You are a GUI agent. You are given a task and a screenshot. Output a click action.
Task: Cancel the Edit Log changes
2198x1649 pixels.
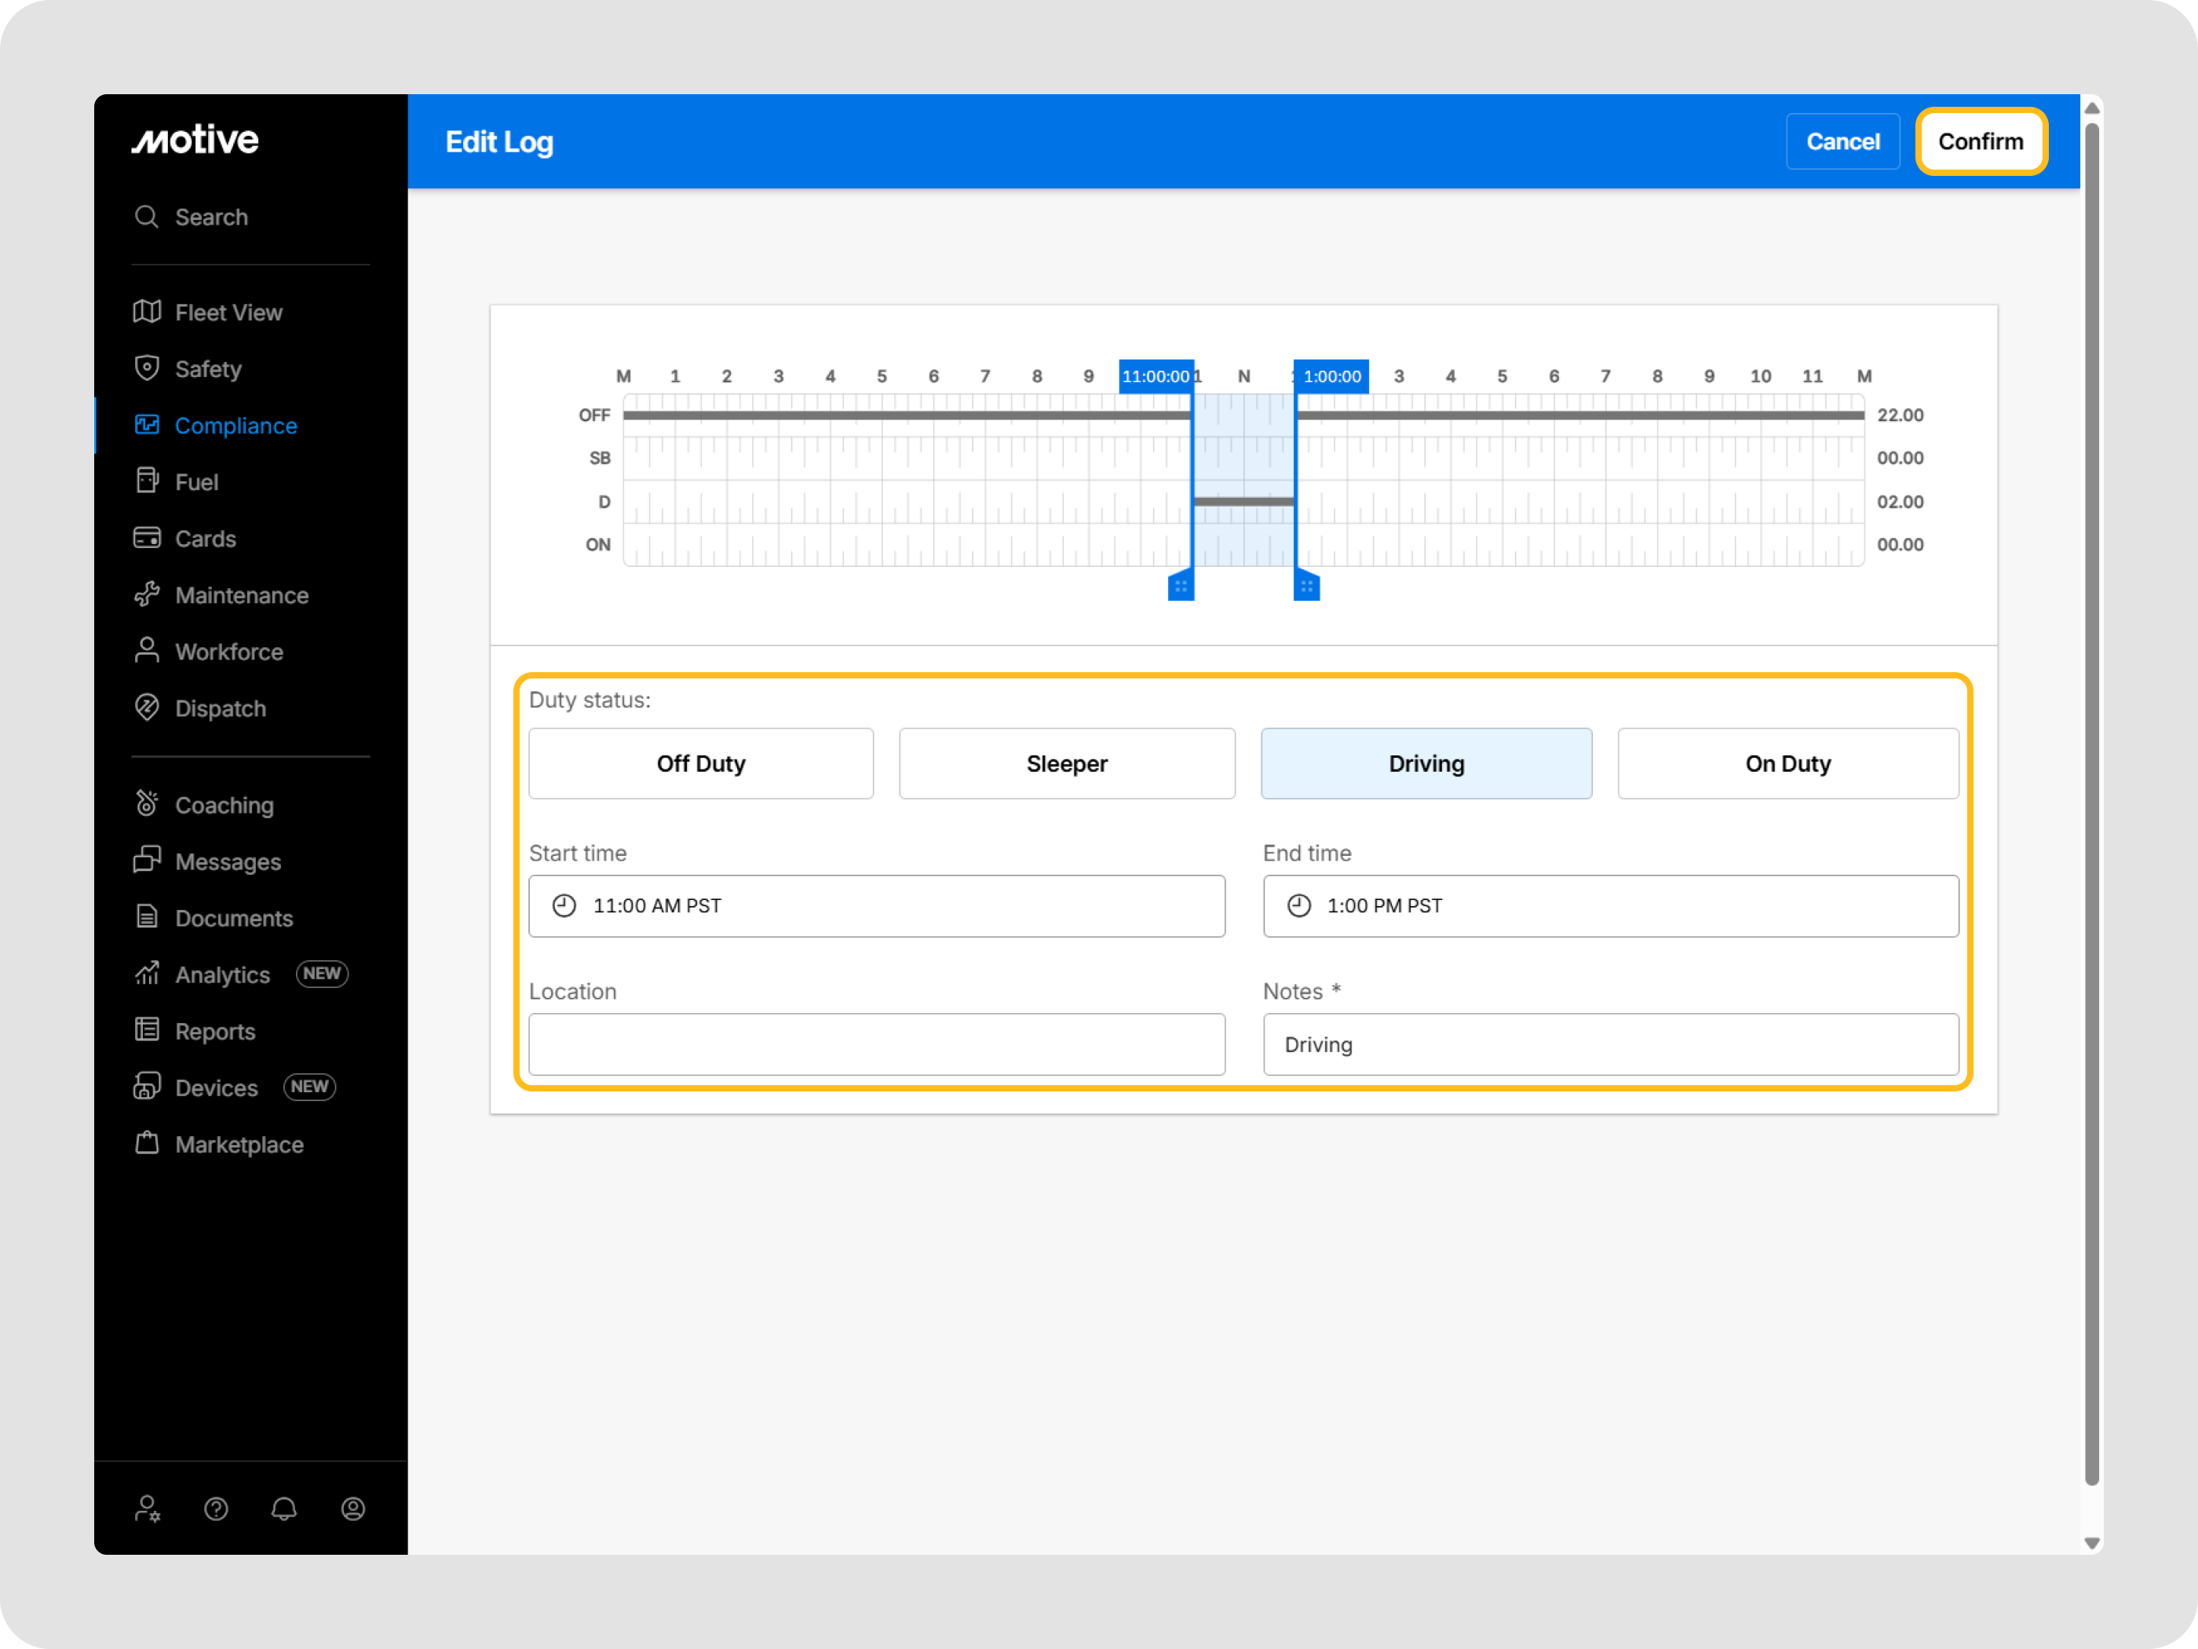[1842, 141]
